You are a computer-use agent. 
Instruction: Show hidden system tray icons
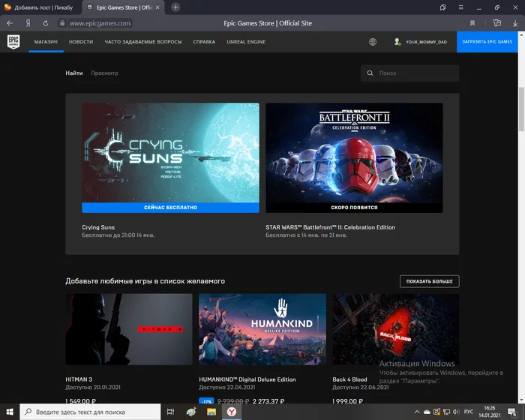(x=417, y=412)
